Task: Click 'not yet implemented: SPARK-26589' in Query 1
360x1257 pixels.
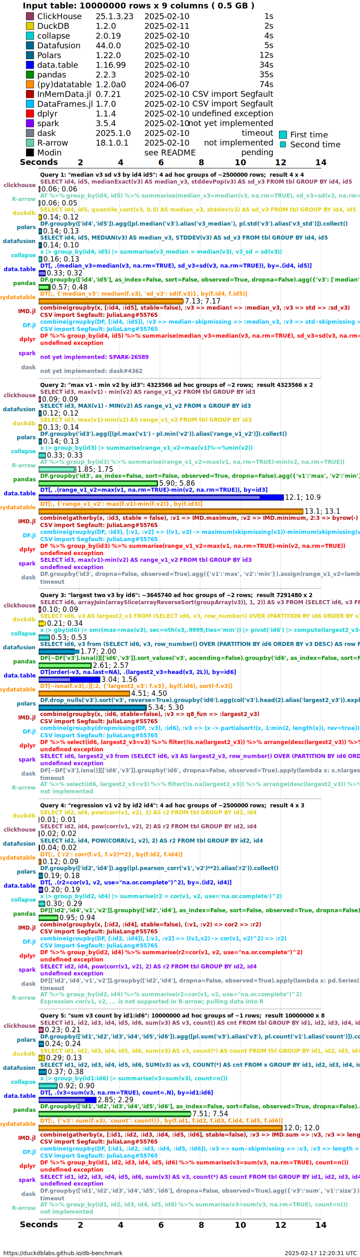Action: click(94, 357)
